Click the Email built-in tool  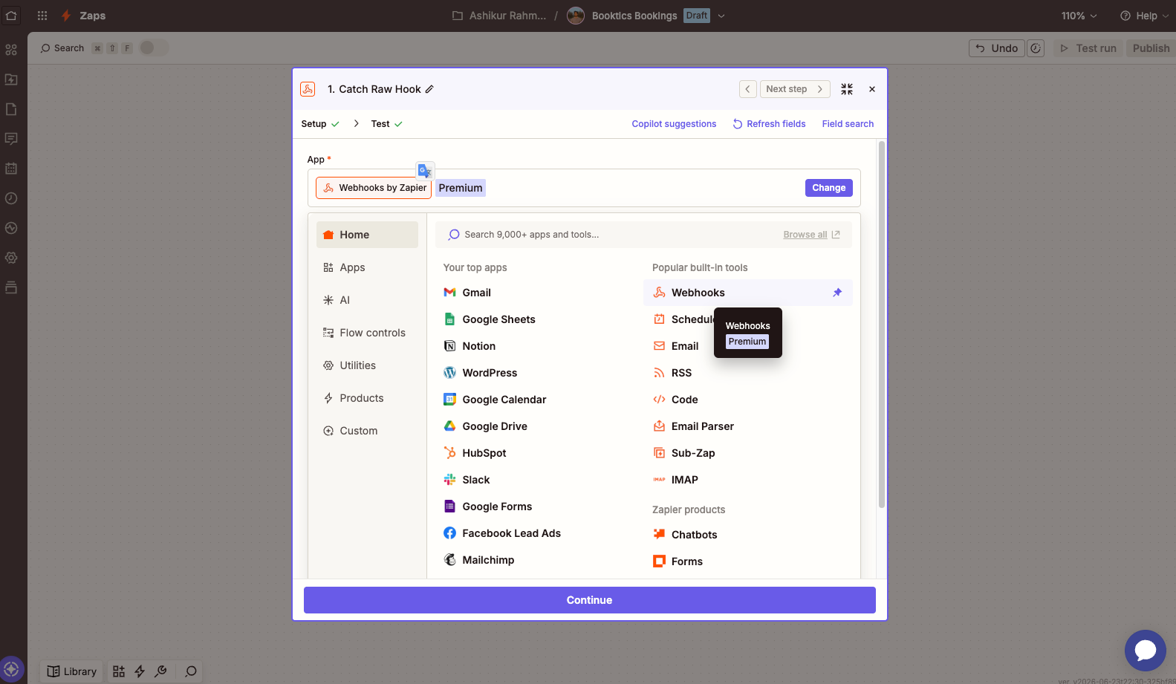pyautogui.click(x=677, y=346)
